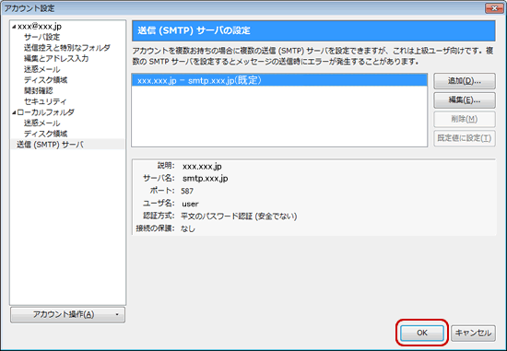Image resolution: width=507 pixels, height=351 pixels.
Task: Select サーバ設定 in the sidebar
Action: [42, 37]
